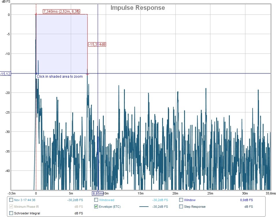Click the "-3,5m" time axis label
Screen dimensions: 276x217
tap(12, 193)
